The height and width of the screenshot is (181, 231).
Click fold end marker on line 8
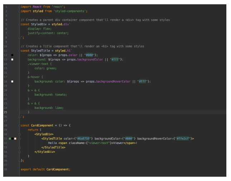click(x=19, y=37)
